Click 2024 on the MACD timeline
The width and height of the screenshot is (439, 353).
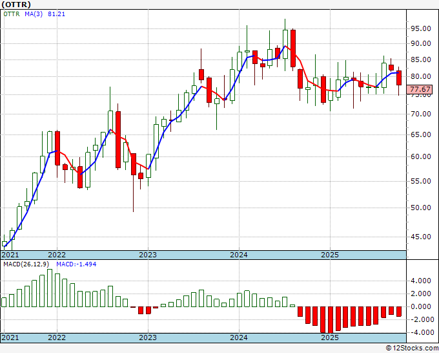click(239, 337)
